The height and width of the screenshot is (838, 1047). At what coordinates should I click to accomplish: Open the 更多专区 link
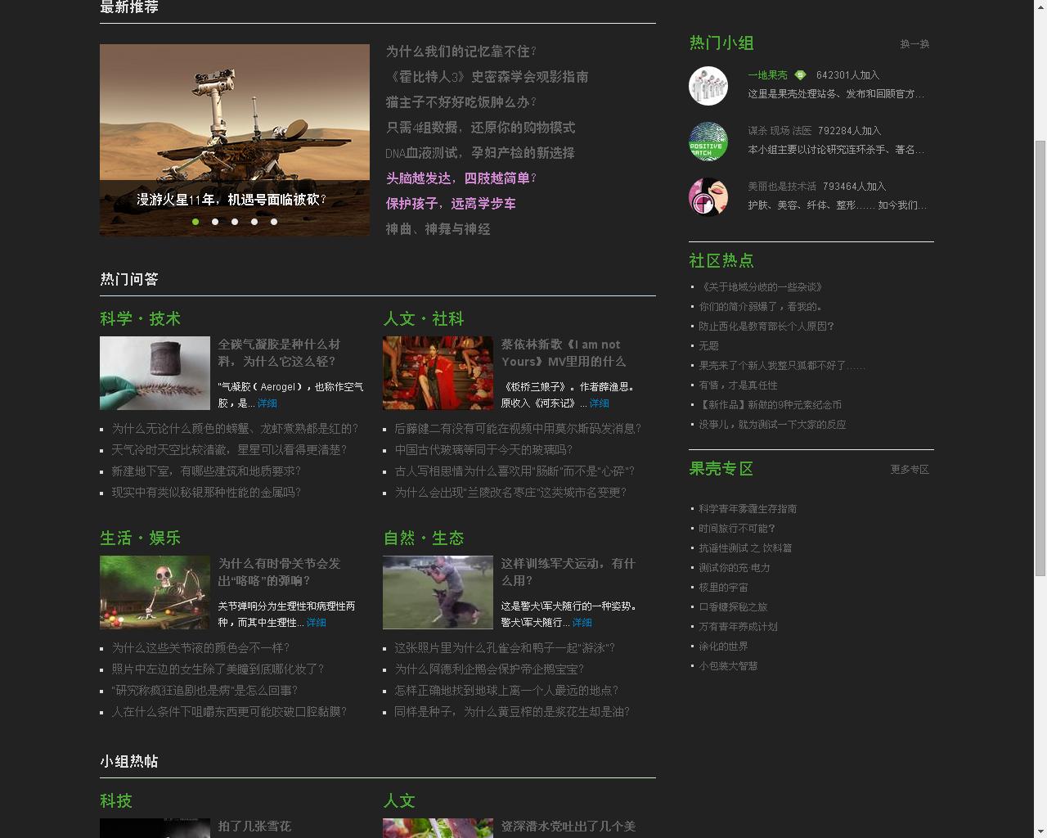(x=910, y=470)
